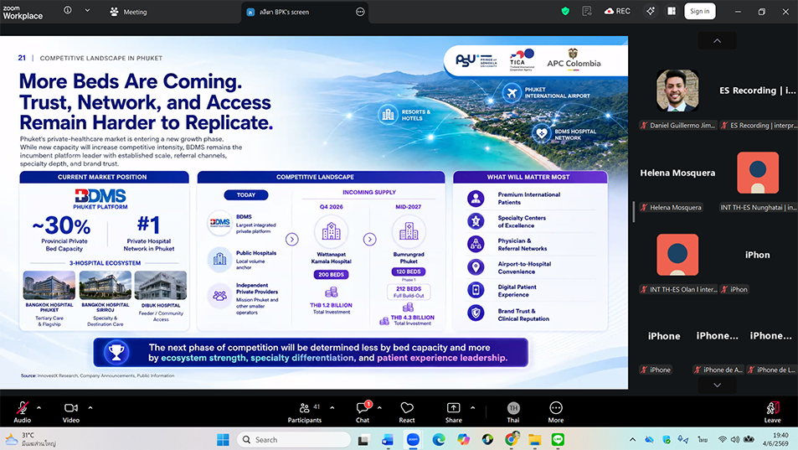Open the Chat panel with notification

[x=363, y=411]
